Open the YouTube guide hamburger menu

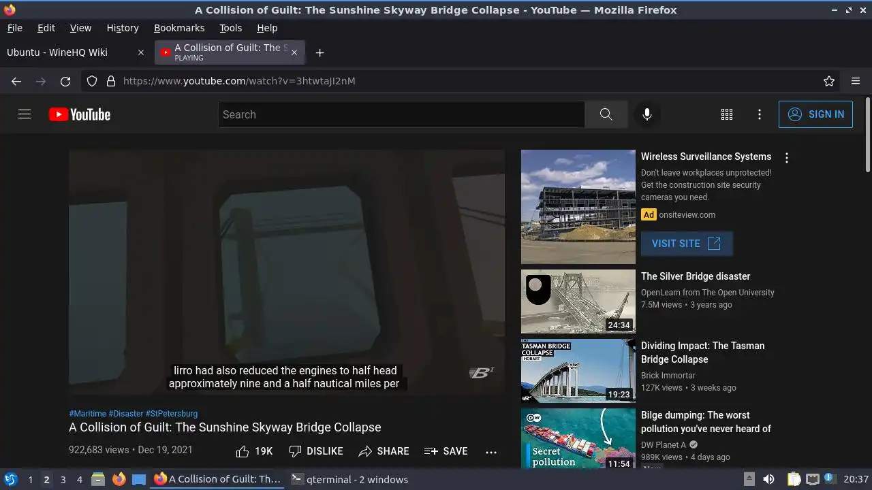pos(25,114)
